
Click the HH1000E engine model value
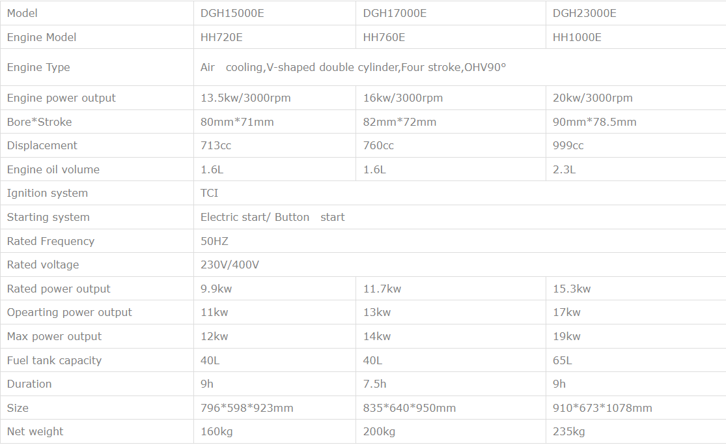[x=577, y=37]
